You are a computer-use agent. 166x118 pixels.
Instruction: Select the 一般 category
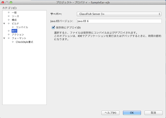click(14, 13)
